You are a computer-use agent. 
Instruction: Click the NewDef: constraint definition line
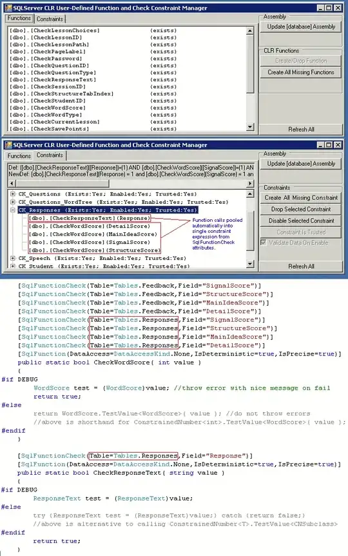(x=131, y=174)
